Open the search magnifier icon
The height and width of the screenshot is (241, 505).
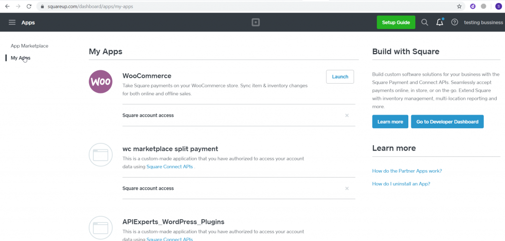[425, 22]
